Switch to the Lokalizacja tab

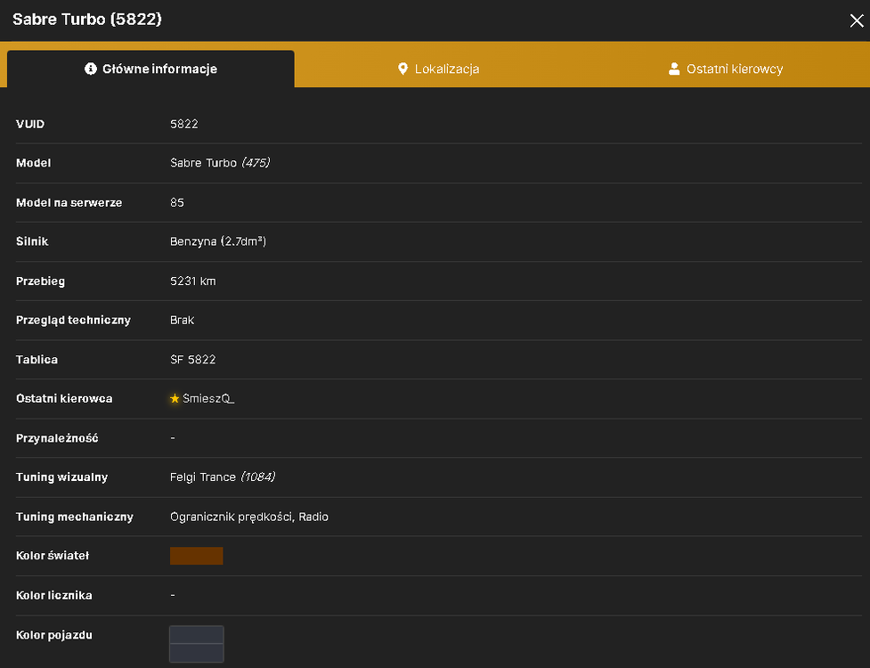pos(439,69)
